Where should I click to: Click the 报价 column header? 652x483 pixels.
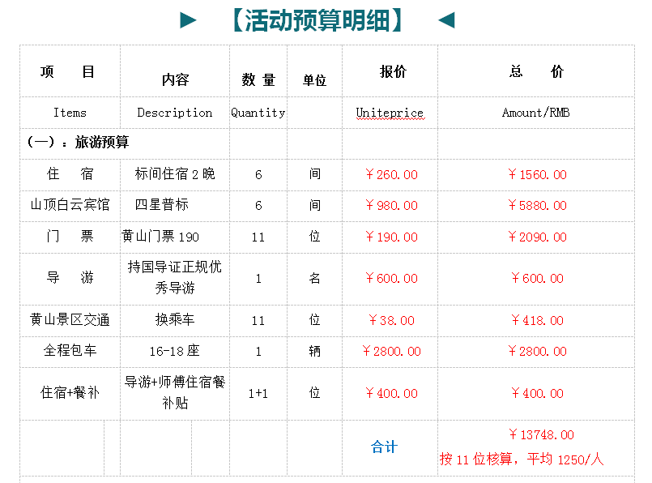[x=393, y=71]
